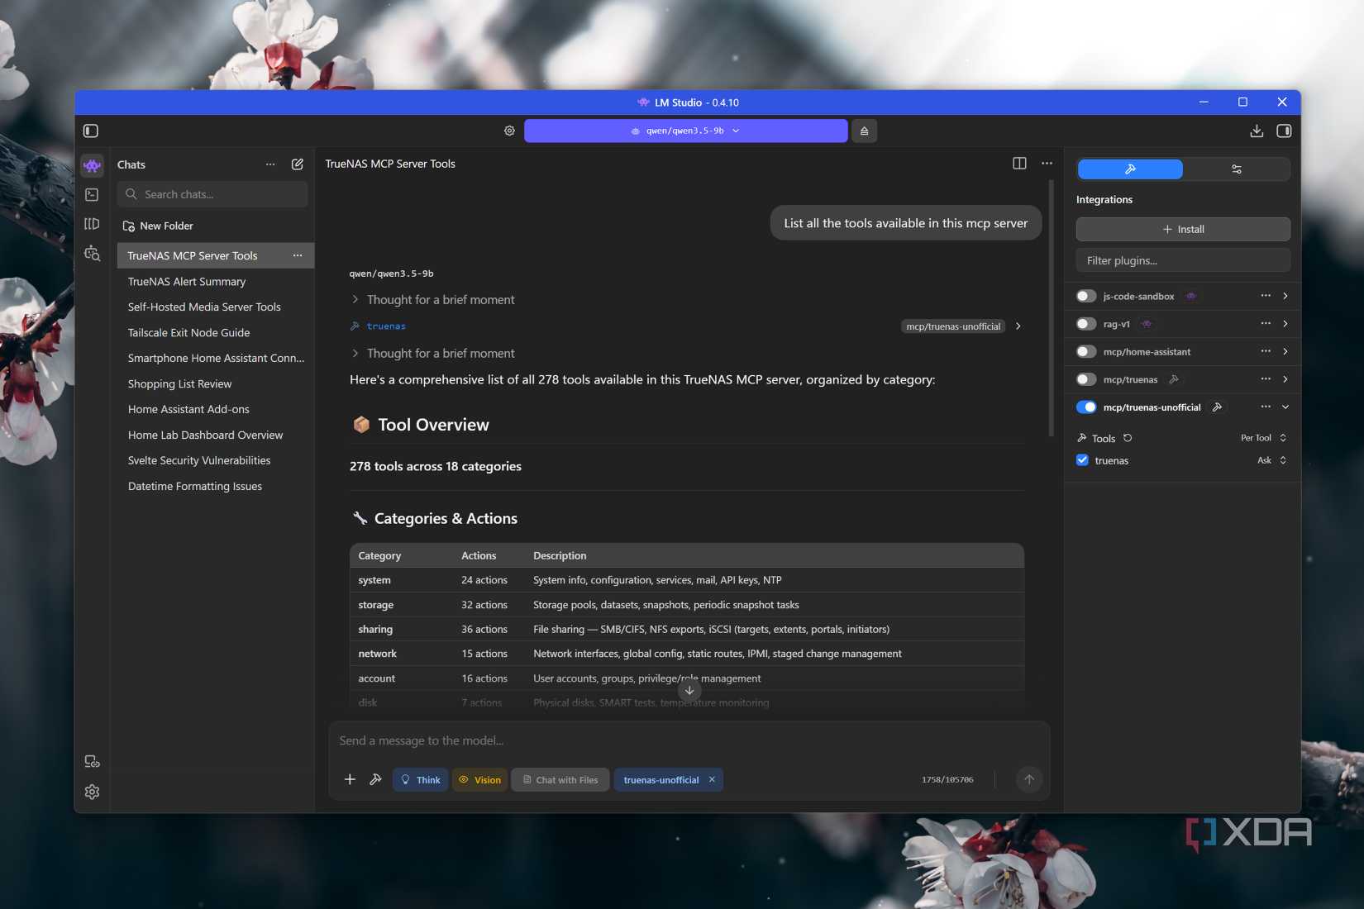Open the new chat compose icon
1364x909 pixels.
click(297, 164)
